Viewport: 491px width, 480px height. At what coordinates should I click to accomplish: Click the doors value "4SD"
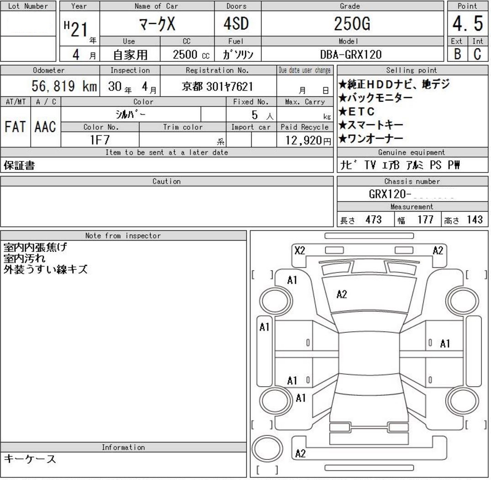click(x=237, y=24)
